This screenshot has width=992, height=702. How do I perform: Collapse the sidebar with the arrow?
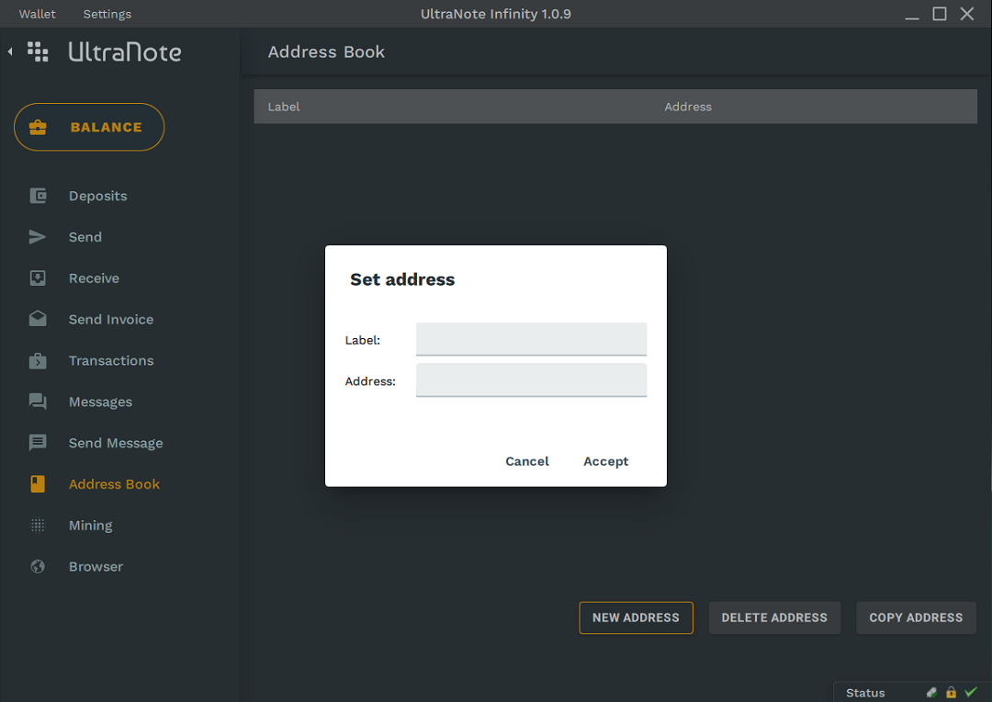10,51
